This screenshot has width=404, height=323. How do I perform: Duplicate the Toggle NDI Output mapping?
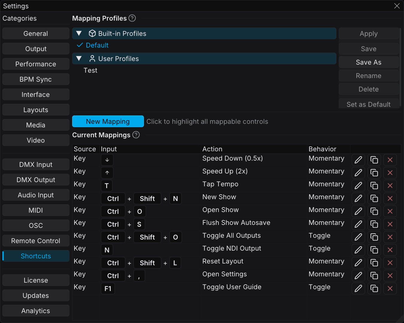(x=374, y=250)
